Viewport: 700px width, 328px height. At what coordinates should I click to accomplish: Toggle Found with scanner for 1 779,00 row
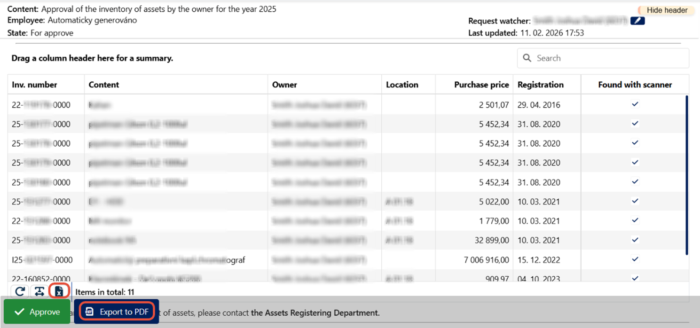click(x=635, y=220)
